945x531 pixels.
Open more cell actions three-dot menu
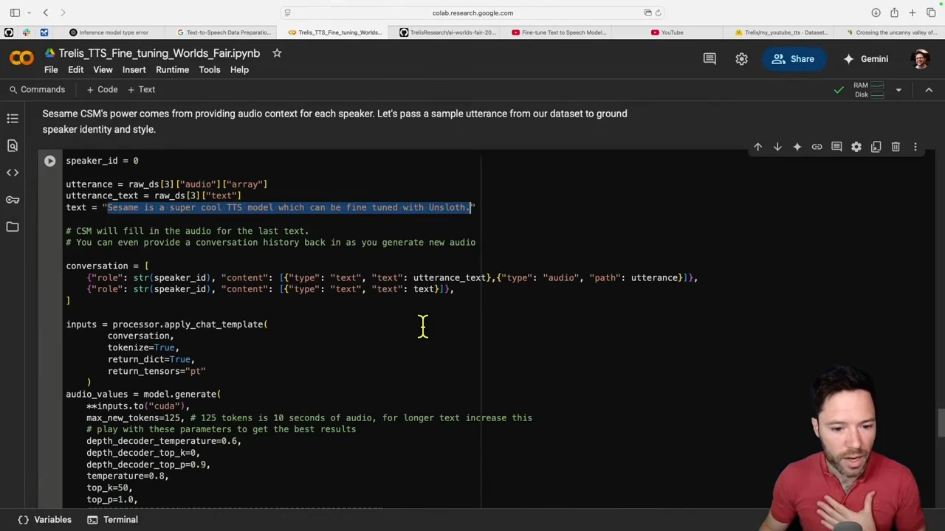tap(915, 147)
